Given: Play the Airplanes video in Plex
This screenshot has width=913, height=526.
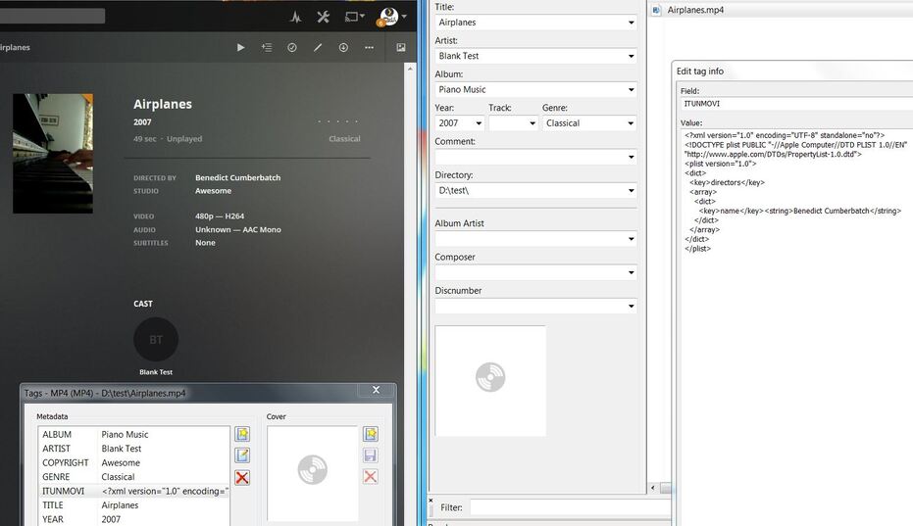Looking at the screenshot, I should pos(240,47).
